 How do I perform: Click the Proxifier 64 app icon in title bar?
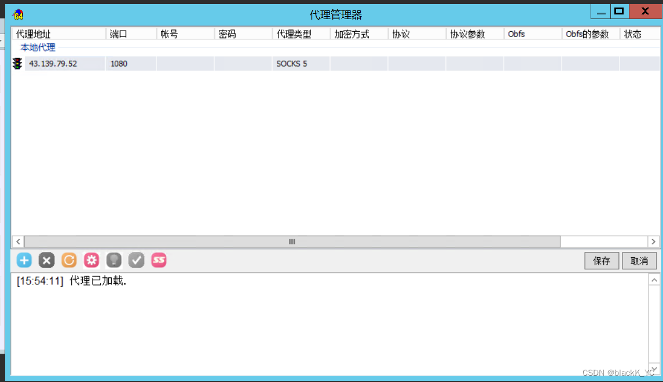coord(18,15)
